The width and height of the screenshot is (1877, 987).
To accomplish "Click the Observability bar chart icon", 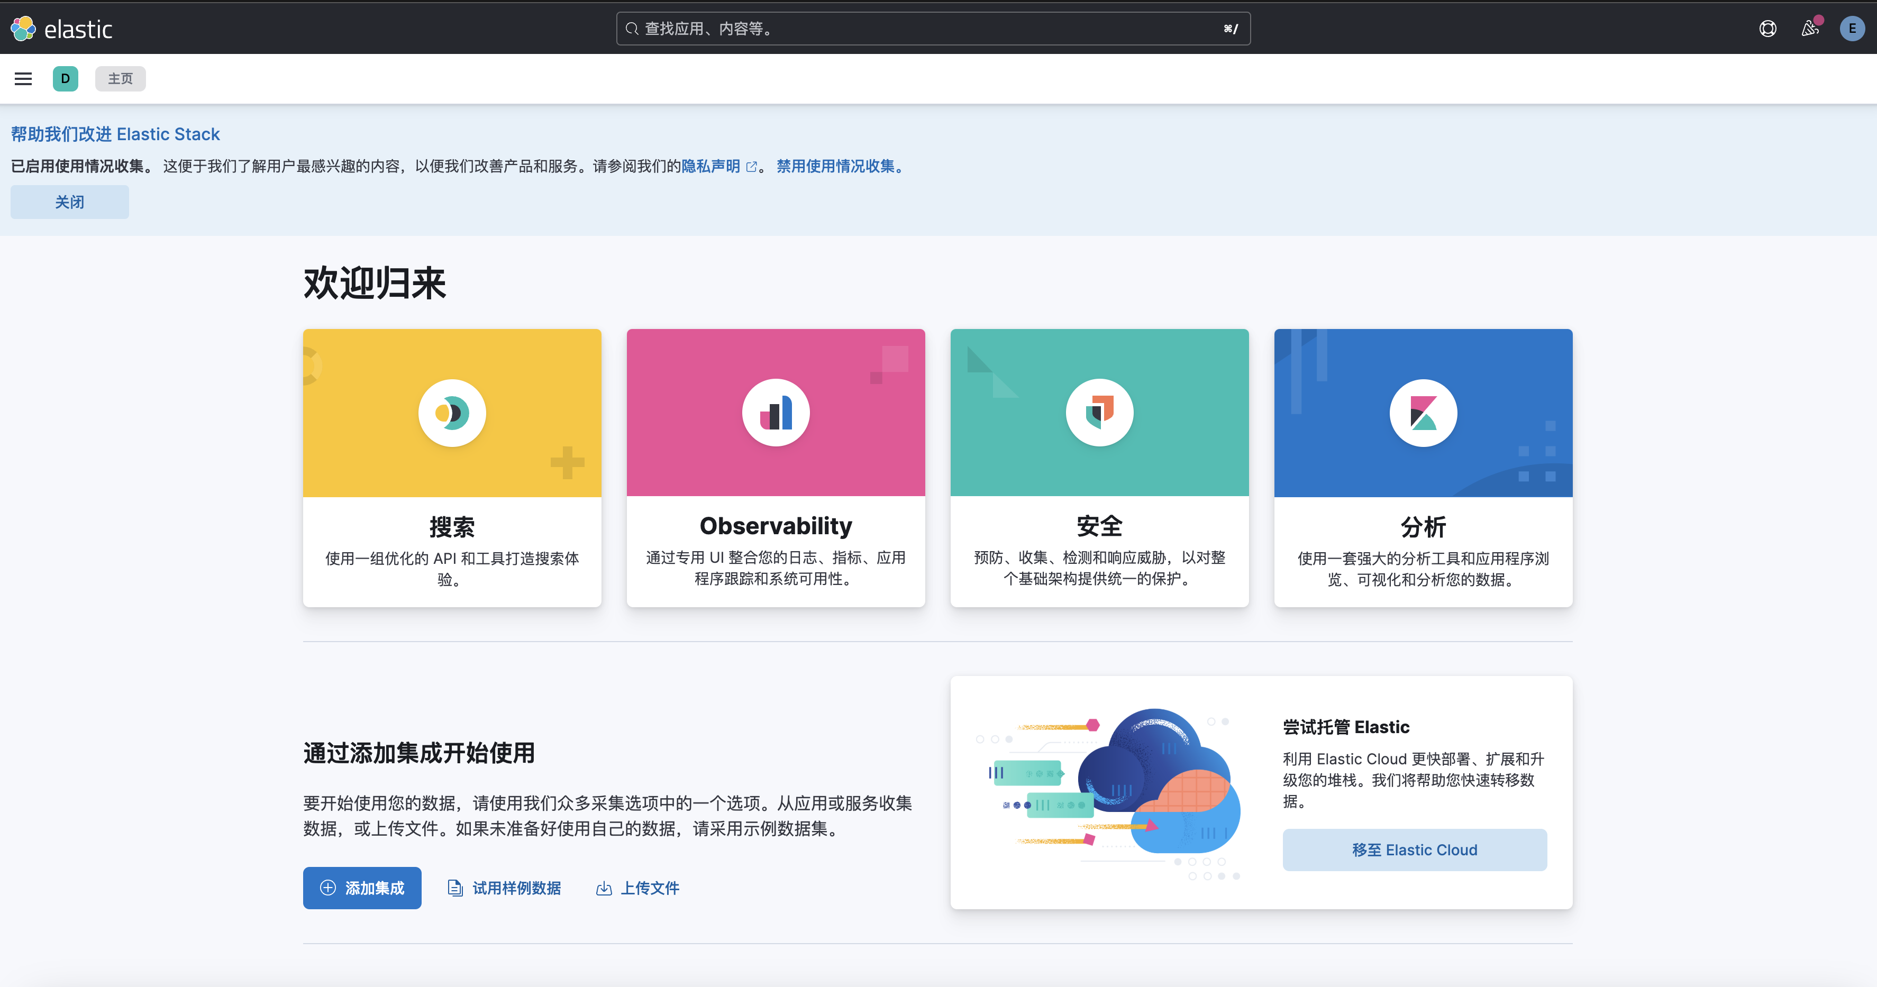I will coord(775,413).
